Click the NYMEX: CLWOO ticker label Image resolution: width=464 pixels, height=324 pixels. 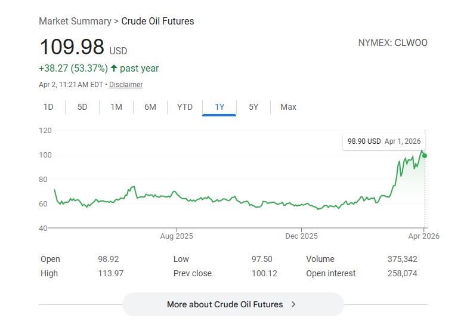pyautogui.click(x=392, y=43)
